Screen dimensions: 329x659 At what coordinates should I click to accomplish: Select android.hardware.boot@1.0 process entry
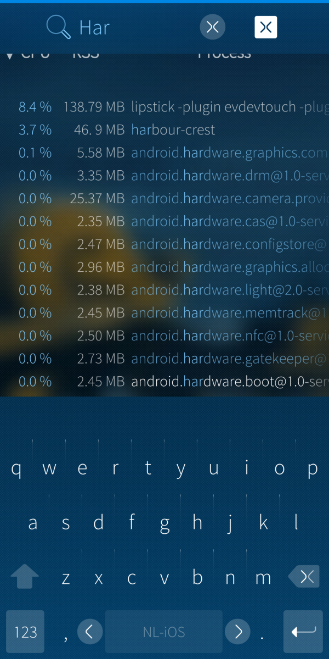(x=164, y=381)
